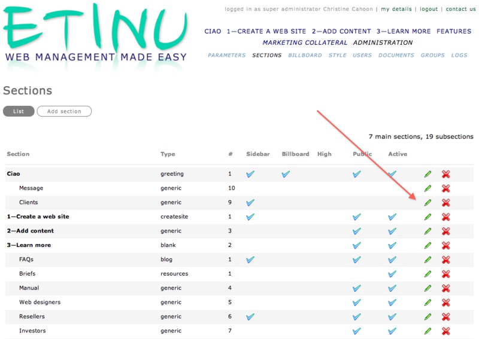
Task: Open the Parameters admin tab
Action: pos(226,55)
